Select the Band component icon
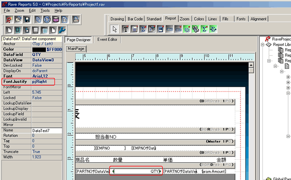 170,29
